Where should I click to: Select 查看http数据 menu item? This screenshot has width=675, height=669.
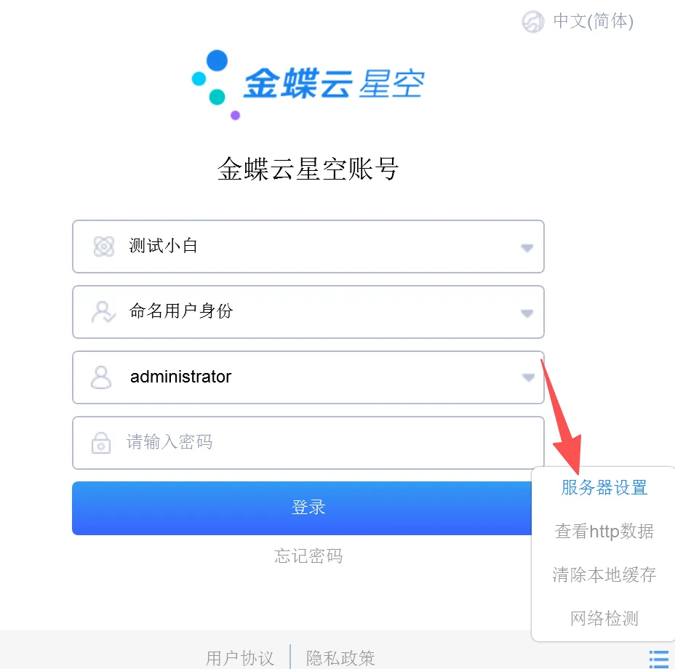604,532
